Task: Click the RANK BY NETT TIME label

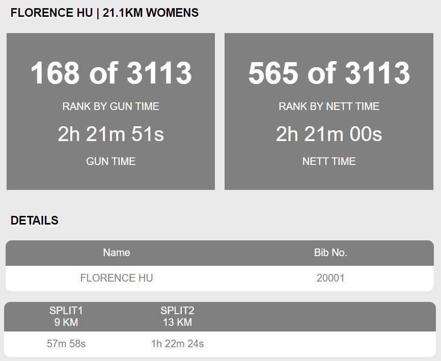Action: (329, 106)
